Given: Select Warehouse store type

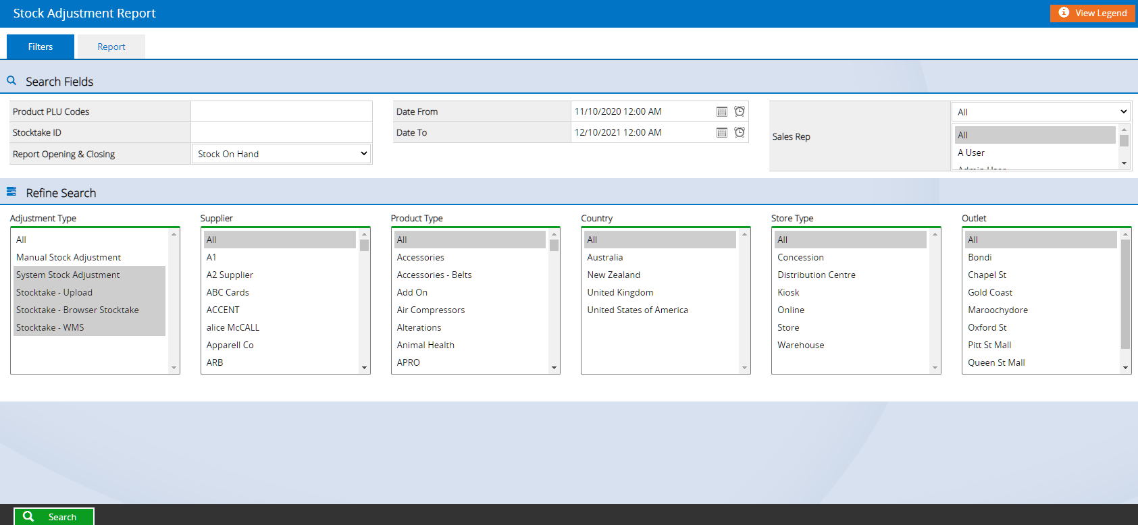Looking at the screenshot, I should [851, 345].
